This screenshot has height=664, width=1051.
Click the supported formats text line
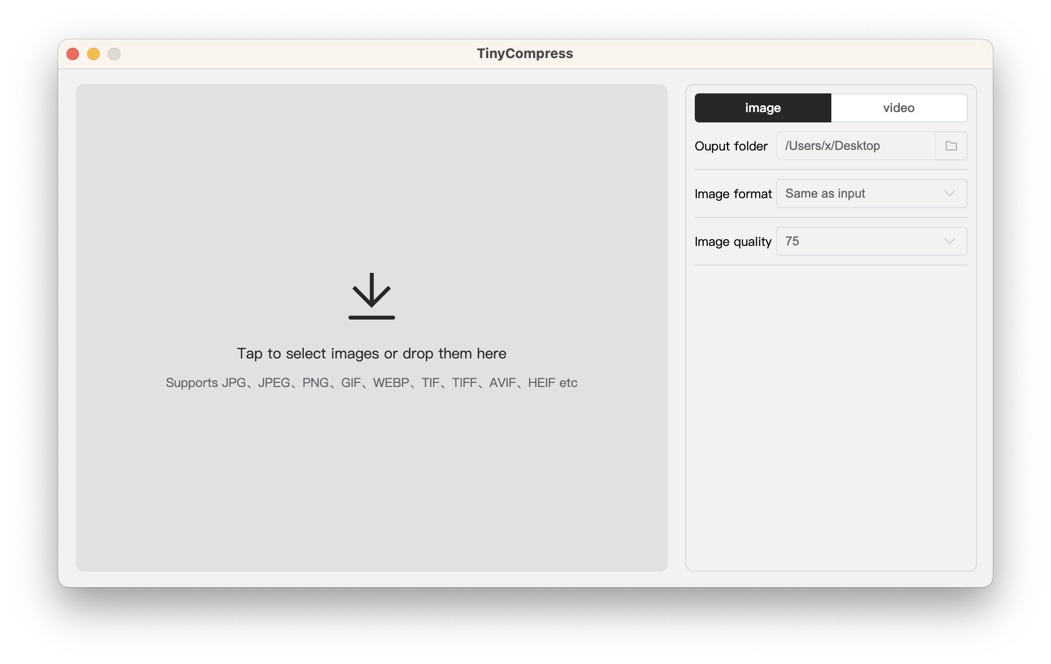(371, 383)
